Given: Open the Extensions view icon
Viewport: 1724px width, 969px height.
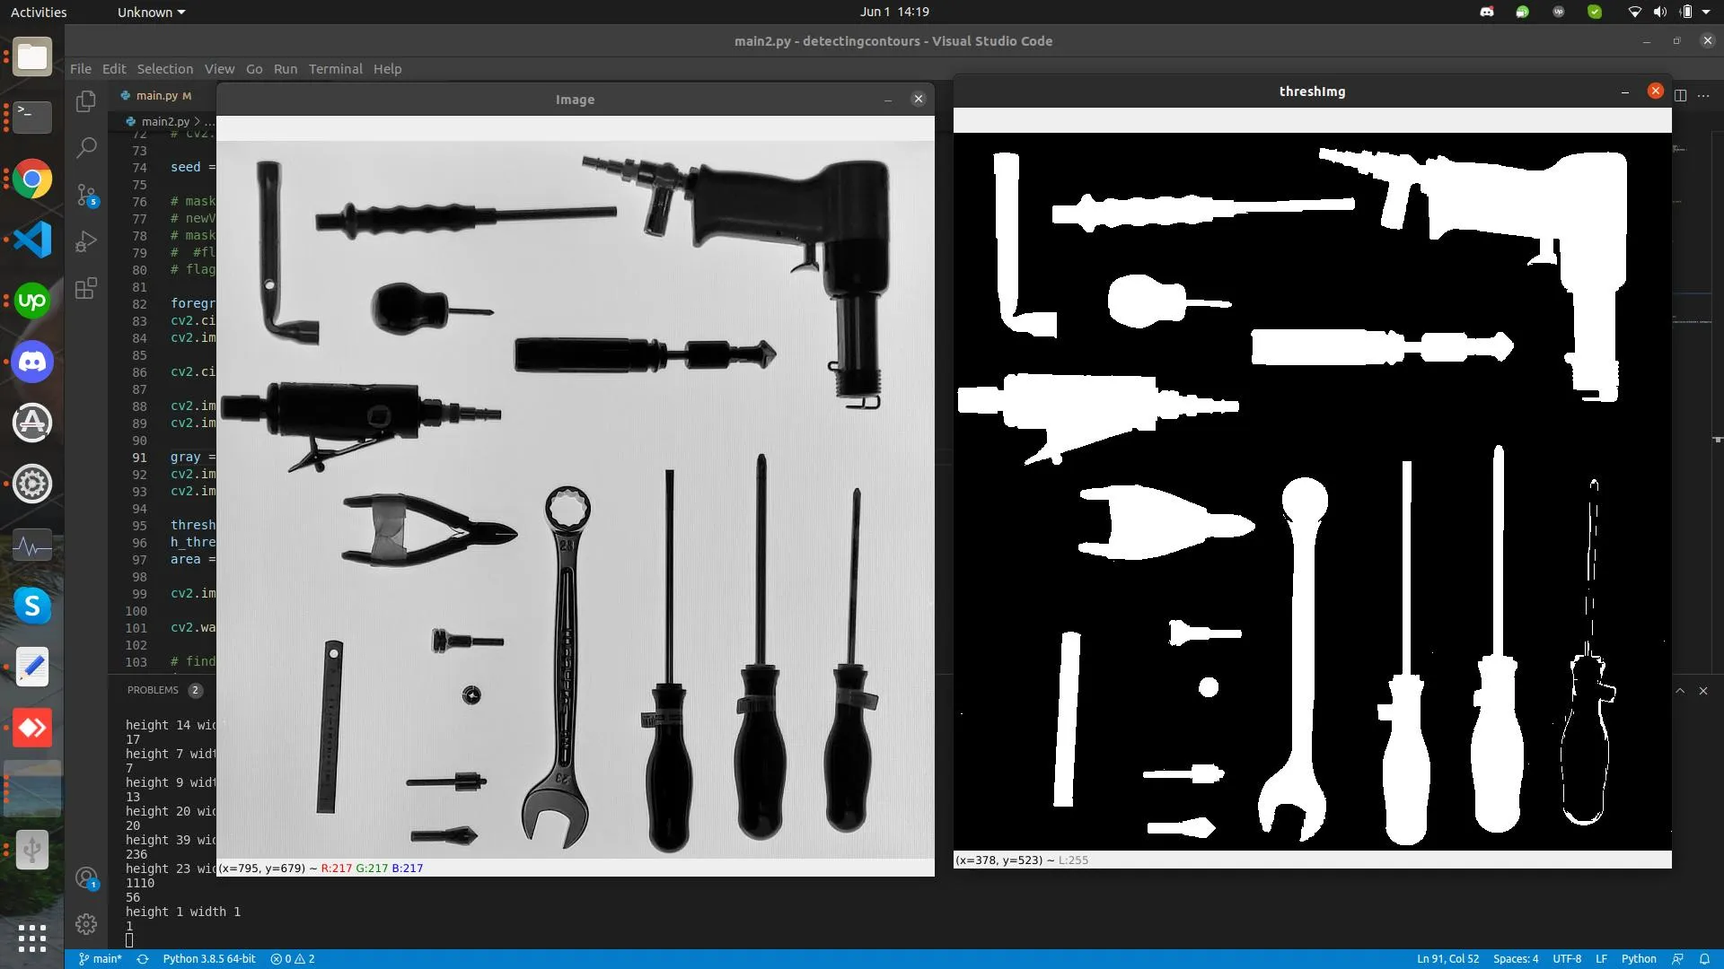Looking at the screenshot, I should 86,288.
